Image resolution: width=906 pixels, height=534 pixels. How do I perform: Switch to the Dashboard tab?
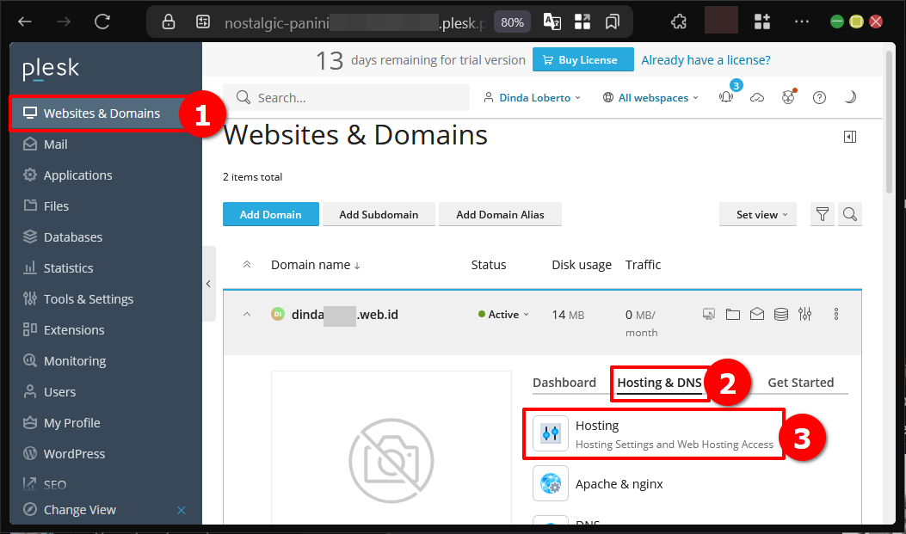click(564, 383)
